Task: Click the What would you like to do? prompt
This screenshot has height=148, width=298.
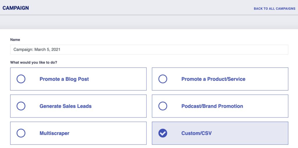Action: tap(34, 62)
